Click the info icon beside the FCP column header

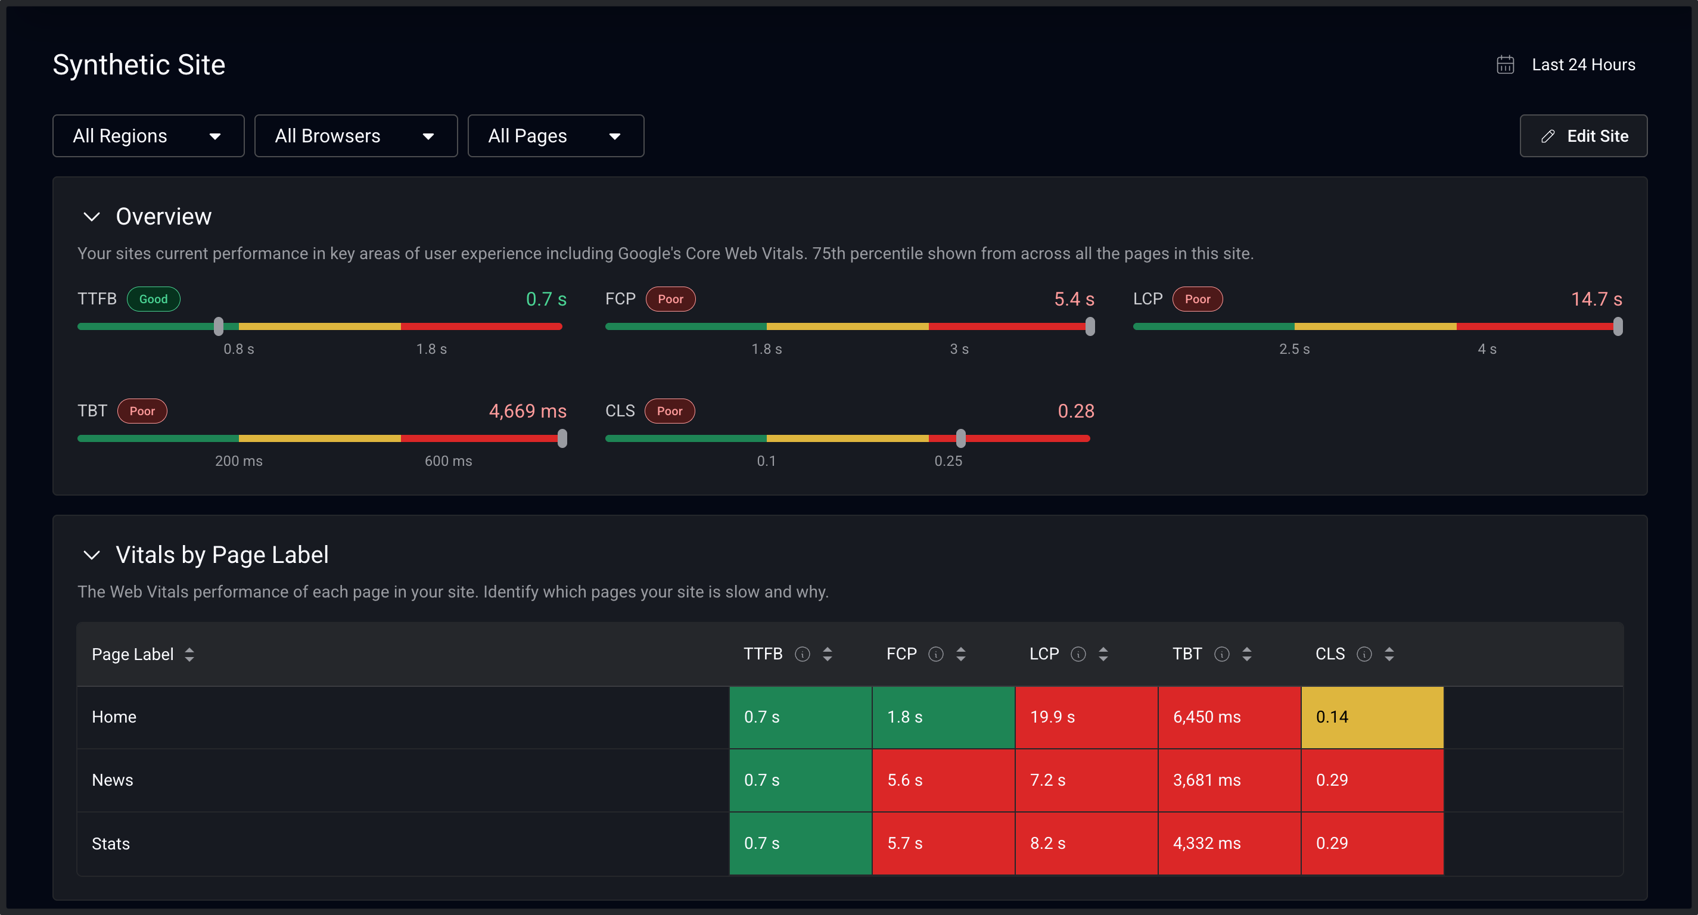point(936,654)
